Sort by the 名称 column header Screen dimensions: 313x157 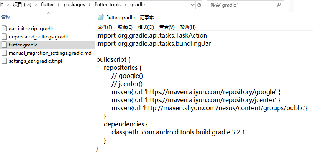pyautogui.click(x=5, y=17)
